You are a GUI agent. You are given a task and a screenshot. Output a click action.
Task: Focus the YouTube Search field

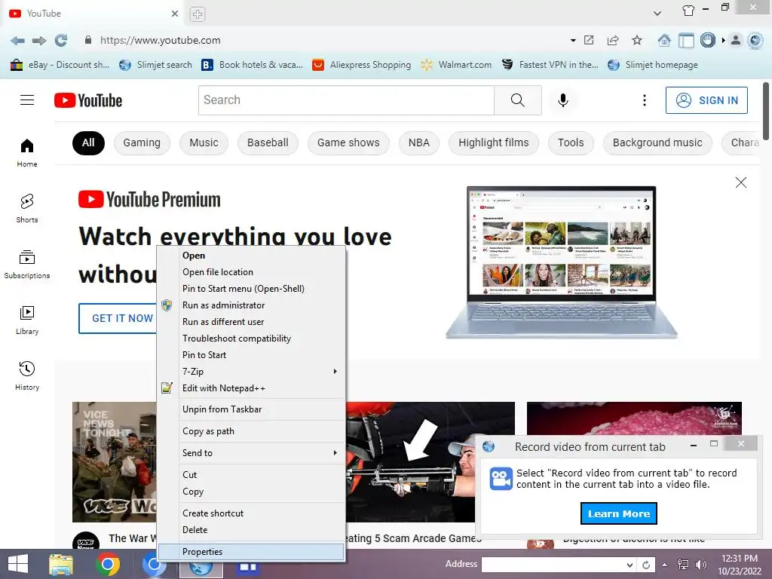[346, 100]
